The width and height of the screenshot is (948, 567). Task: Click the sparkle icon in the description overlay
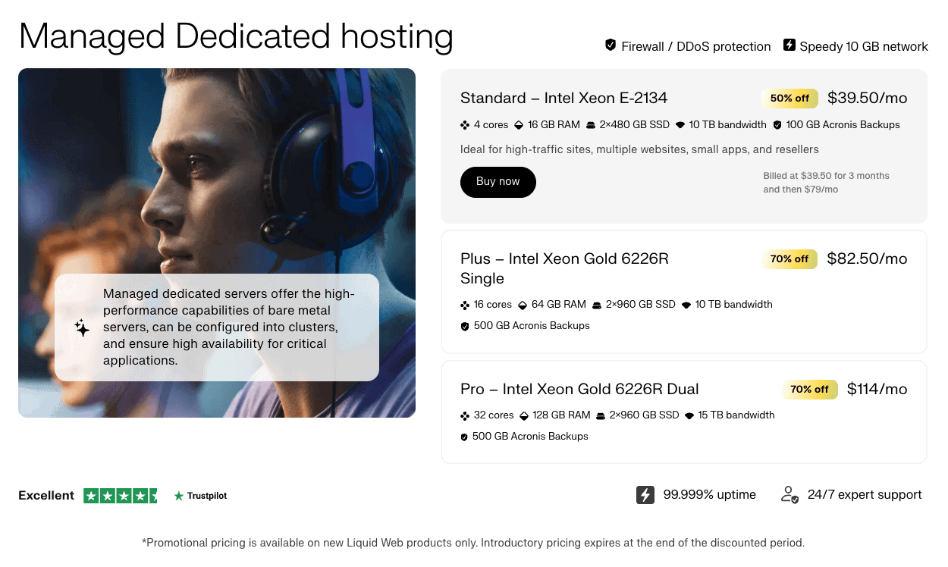coord(82,327)
